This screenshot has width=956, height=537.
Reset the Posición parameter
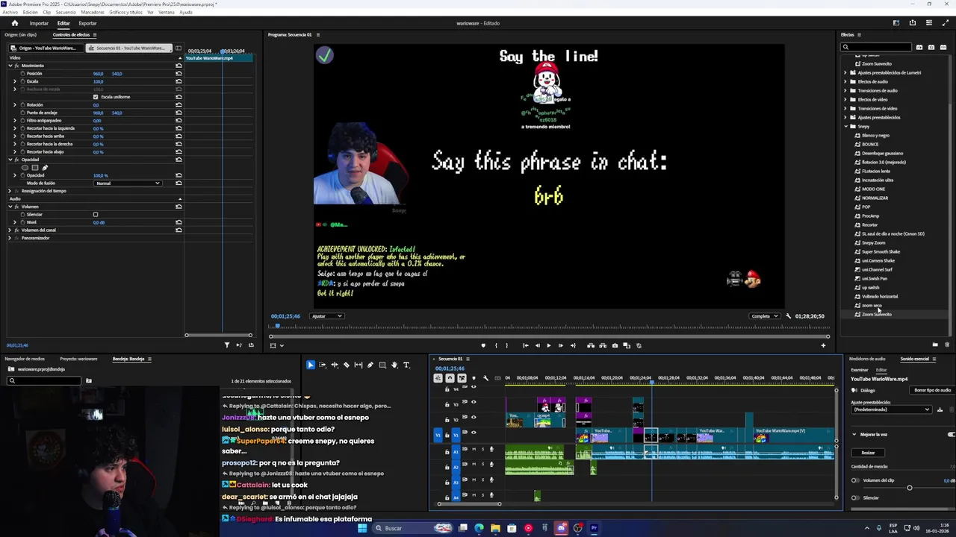tap(179, 73)
